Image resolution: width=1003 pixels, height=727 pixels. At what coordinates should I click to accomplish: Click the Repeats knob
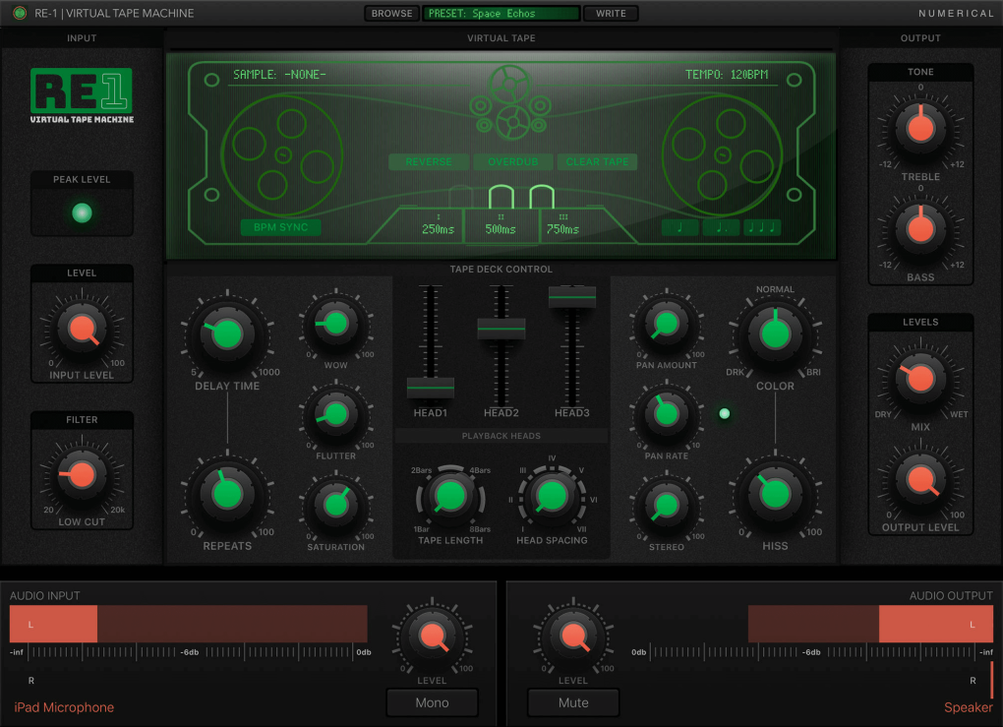(227, 494)
